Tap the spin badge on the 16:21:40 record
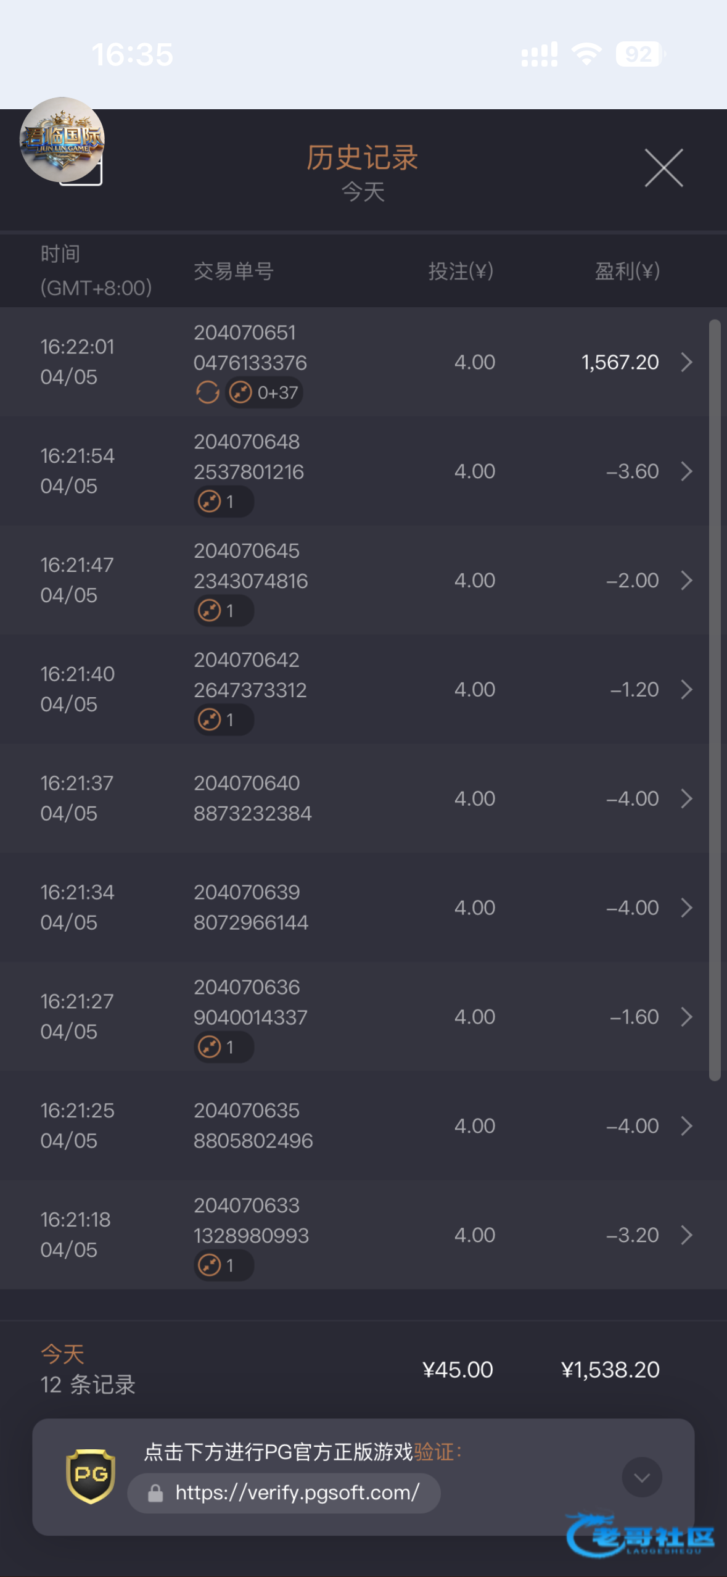 click(x=223, y=720)
